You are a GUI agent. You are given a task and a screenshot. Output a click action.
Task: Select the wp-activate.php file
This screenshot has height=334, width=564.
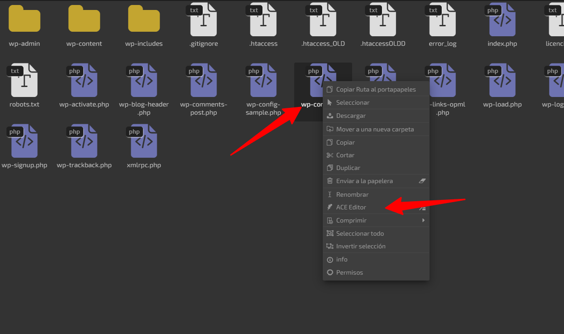(x=84, y=86)
